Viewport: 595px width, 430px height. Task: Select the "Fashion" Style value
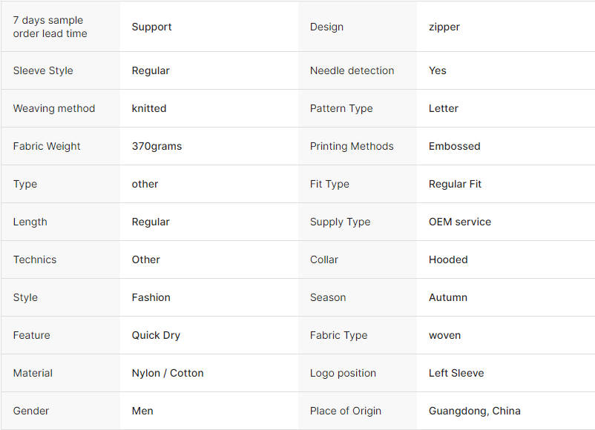click(151, 297)
